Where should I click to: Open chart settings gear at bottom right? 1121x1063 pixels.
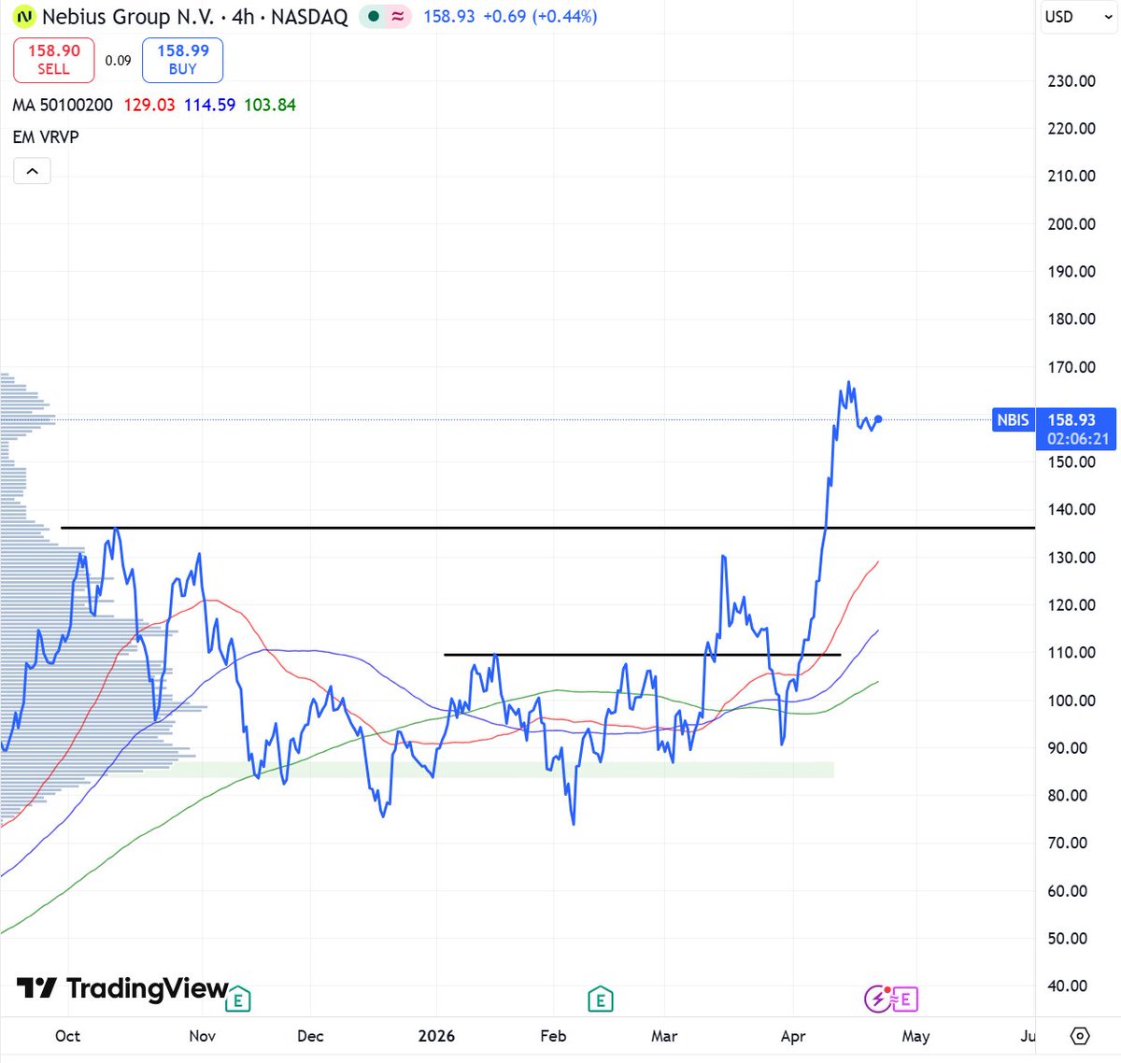pos(1080,1036)
